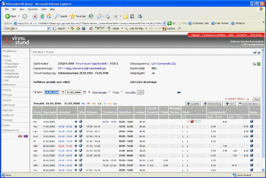Click the plus Vakt button
This screenshot has height=178, width=266.
pyautogui.click(x=230, y=104)
